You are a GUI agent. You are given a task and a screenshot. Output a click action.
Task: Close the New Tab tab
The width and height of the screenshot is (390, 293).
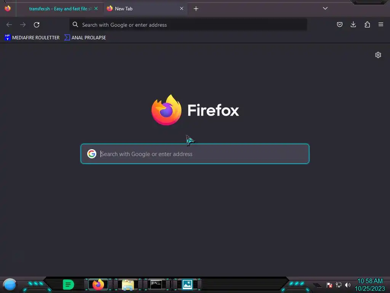[182, 9]
